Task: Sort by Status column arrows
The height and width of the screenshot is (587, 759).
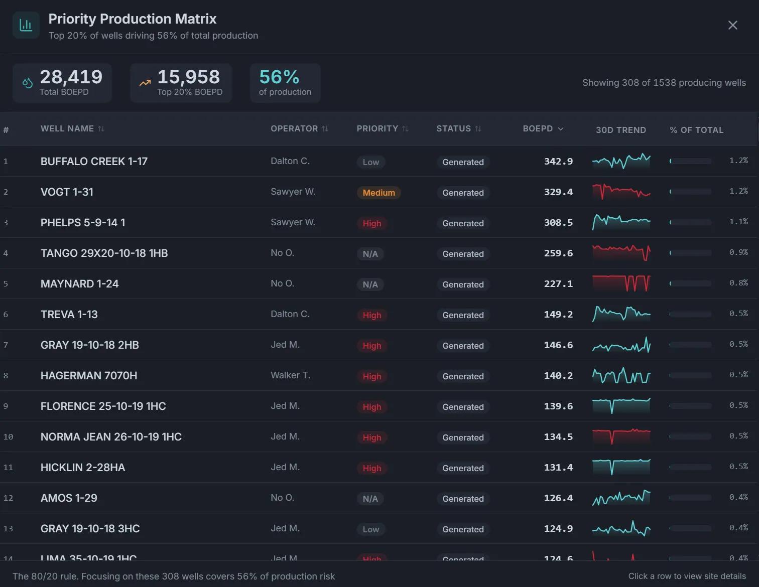Action: point(478,129)
